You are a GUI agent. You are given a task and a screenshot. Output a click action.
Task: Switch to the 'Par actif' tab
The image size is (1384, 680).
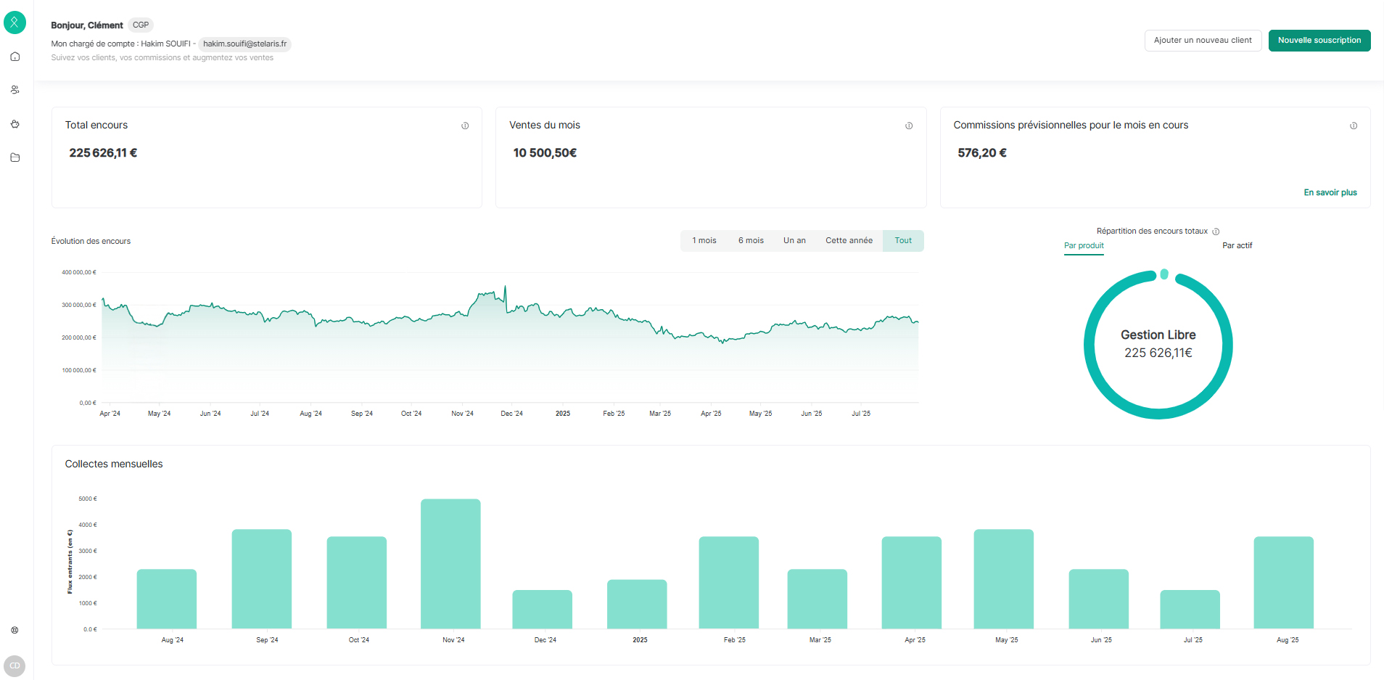pos(1237,246)
